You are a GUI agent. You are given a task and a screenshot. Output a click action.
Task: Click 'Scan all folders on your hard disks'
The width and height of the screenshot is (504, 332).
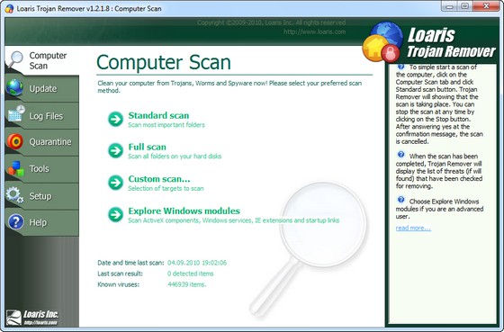click(175, 157)
